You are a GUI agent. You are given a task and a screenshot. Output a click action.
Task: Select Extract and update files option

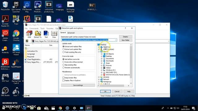[x=72, y=49]
